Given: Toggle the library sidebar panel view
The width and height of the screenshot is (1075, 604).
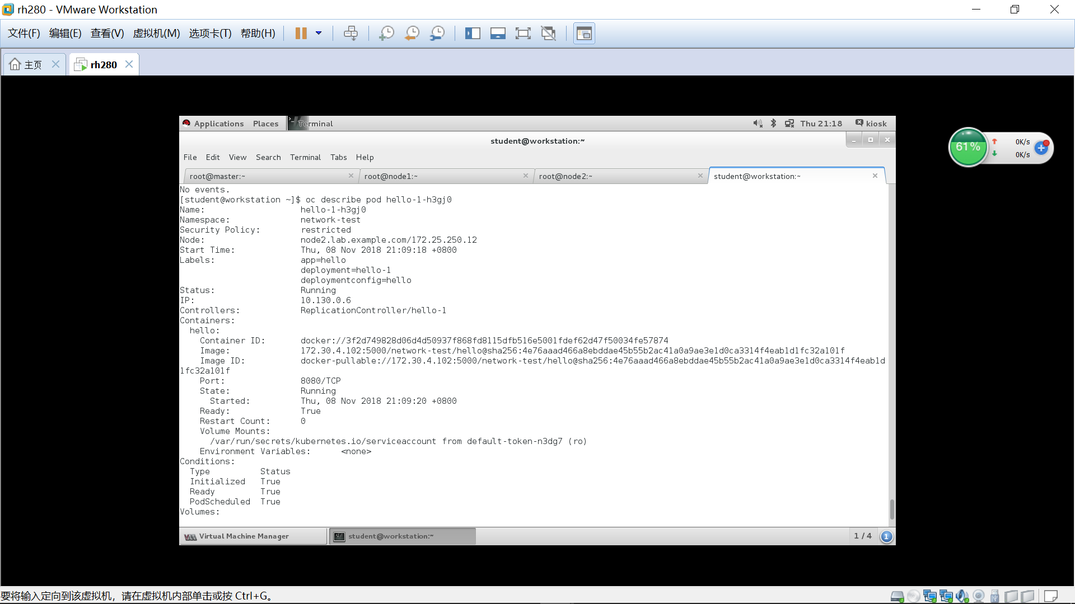Looking at the screenshot, I should [473, 34].
